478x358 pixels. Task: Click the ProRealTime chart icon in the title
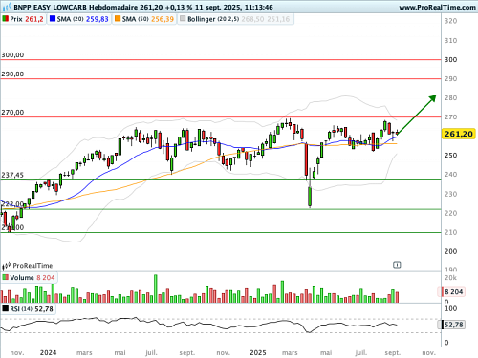coord(7,7)
